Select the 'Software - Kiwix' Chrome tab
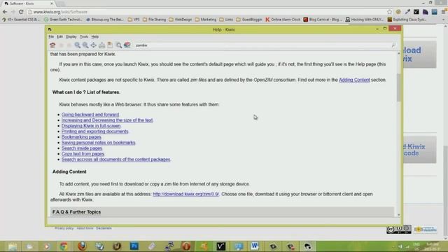Viewport: 448px width, 252px height. point(28,3)
